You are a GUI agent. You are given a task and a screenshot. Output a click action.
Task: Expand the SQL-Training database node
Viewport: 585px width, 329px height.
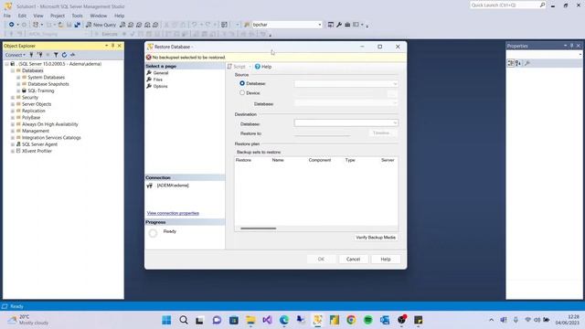18,90
